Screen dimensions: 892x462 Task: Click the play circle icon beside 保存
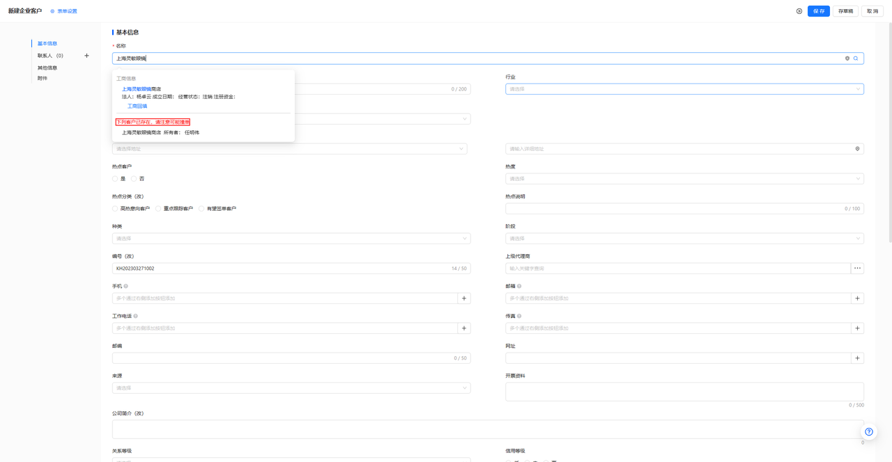pos(799,11)
